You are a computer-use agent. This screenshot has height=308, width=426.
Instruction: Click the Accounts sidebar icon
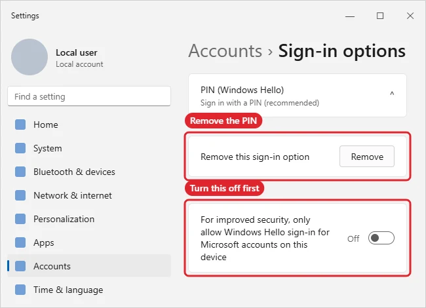click(x=20, y=266)
